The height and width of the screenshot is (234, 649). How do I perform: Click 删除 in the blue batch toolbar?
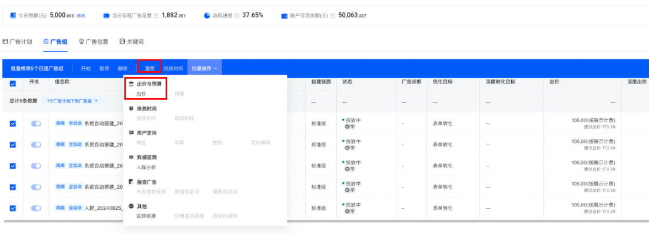pos(122,68)
